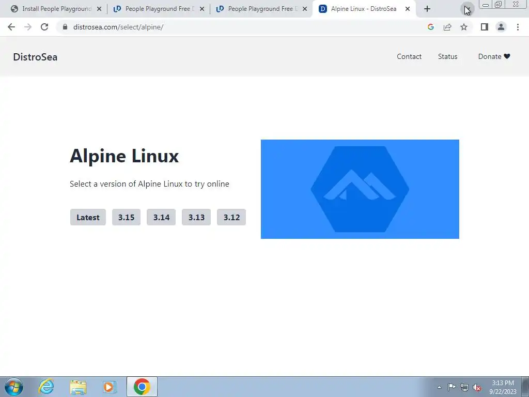Select Alpine Linux version 3.13

[196, 217]
